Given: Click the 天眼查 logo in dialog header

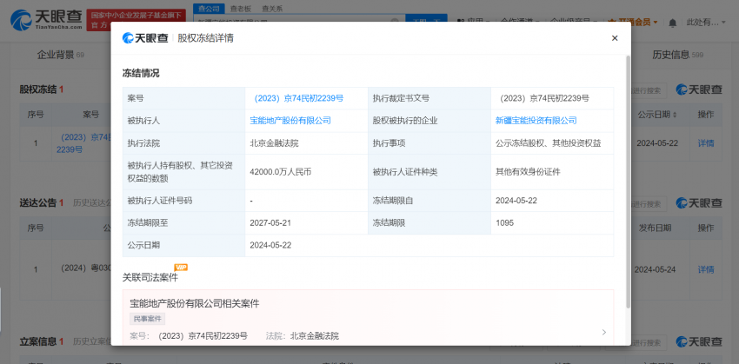Looking at the screenshot, I should click(x=145, y=38).
